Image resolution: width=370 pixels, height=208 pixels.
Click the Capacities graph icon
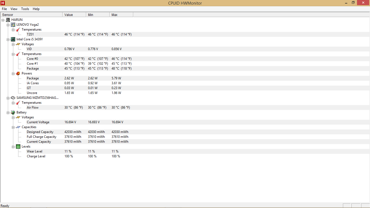[x=18, y=127]
